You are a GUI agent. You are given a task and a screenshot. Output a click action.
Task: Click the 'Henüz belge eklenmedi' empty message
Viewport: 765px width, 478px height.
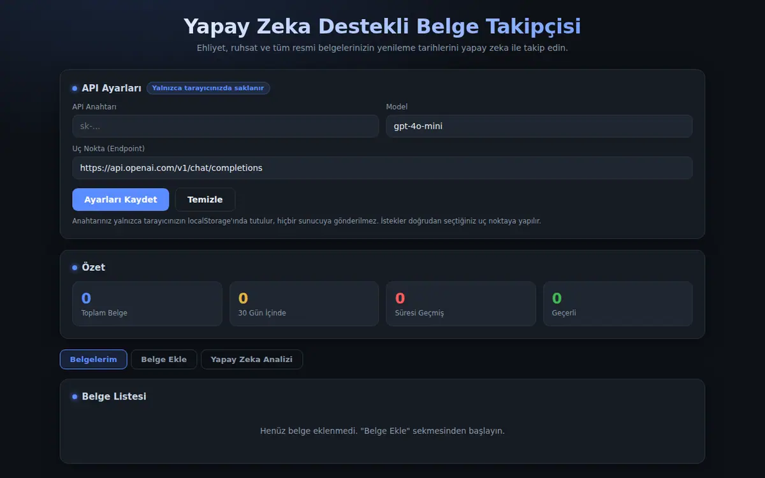click(x=382, y=431)
